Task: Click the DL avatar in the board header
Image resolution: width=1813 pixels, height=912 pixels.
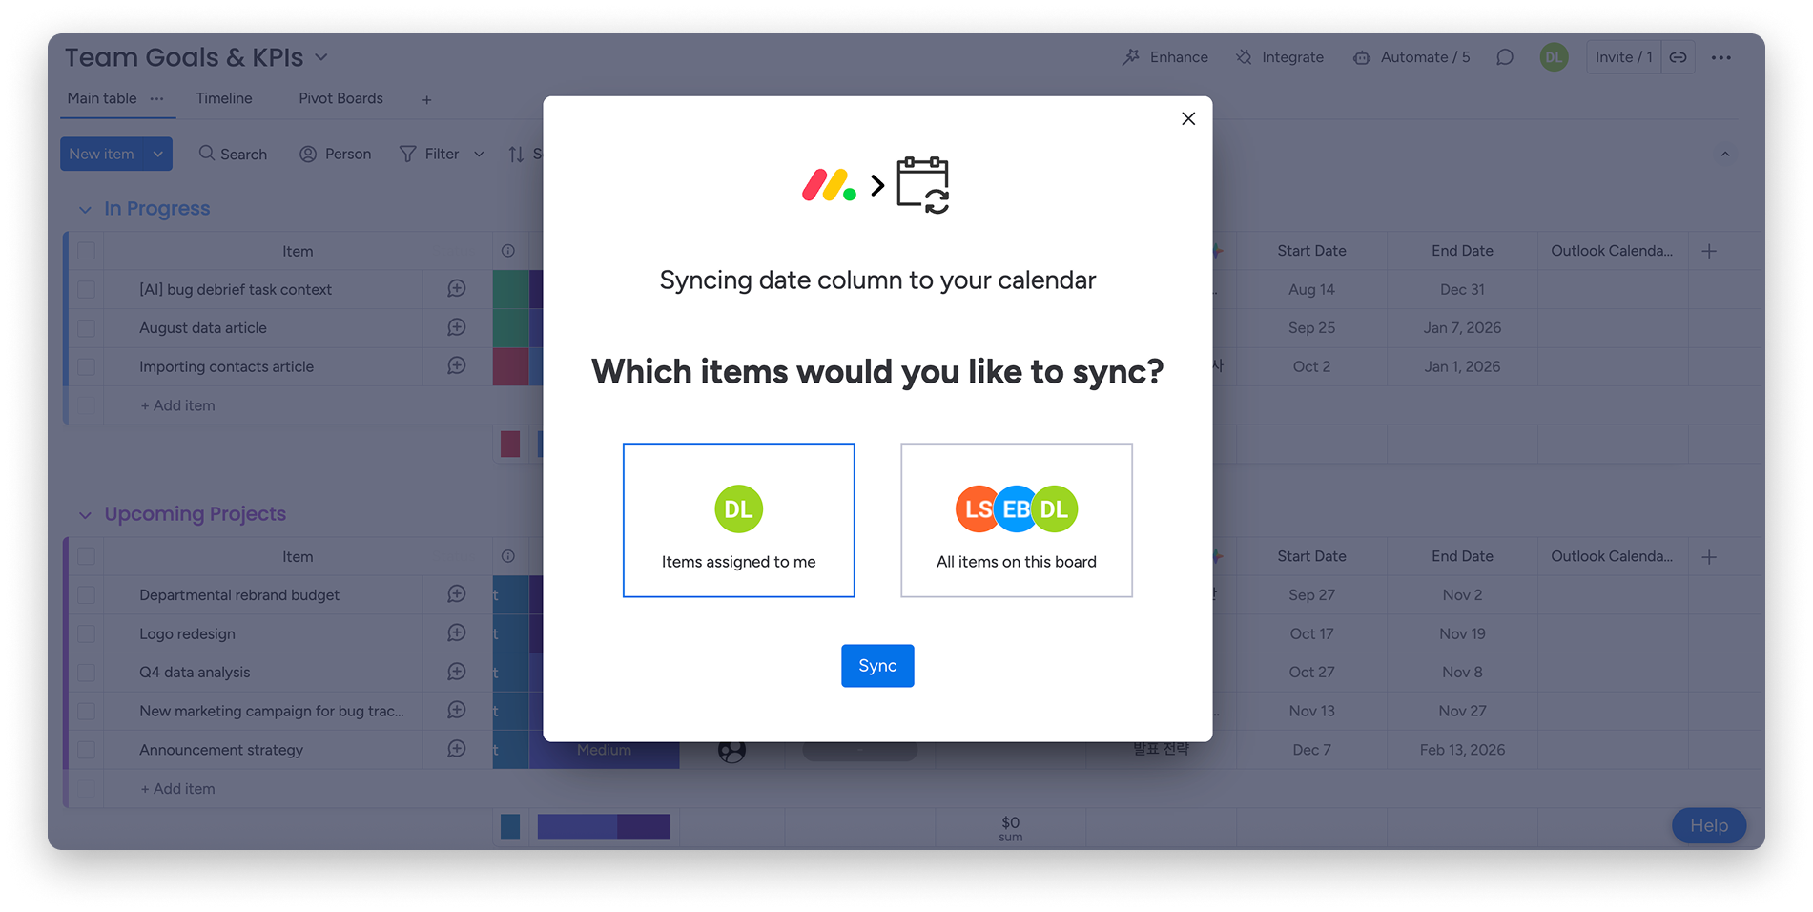Action: click(x=1554, y=57)
